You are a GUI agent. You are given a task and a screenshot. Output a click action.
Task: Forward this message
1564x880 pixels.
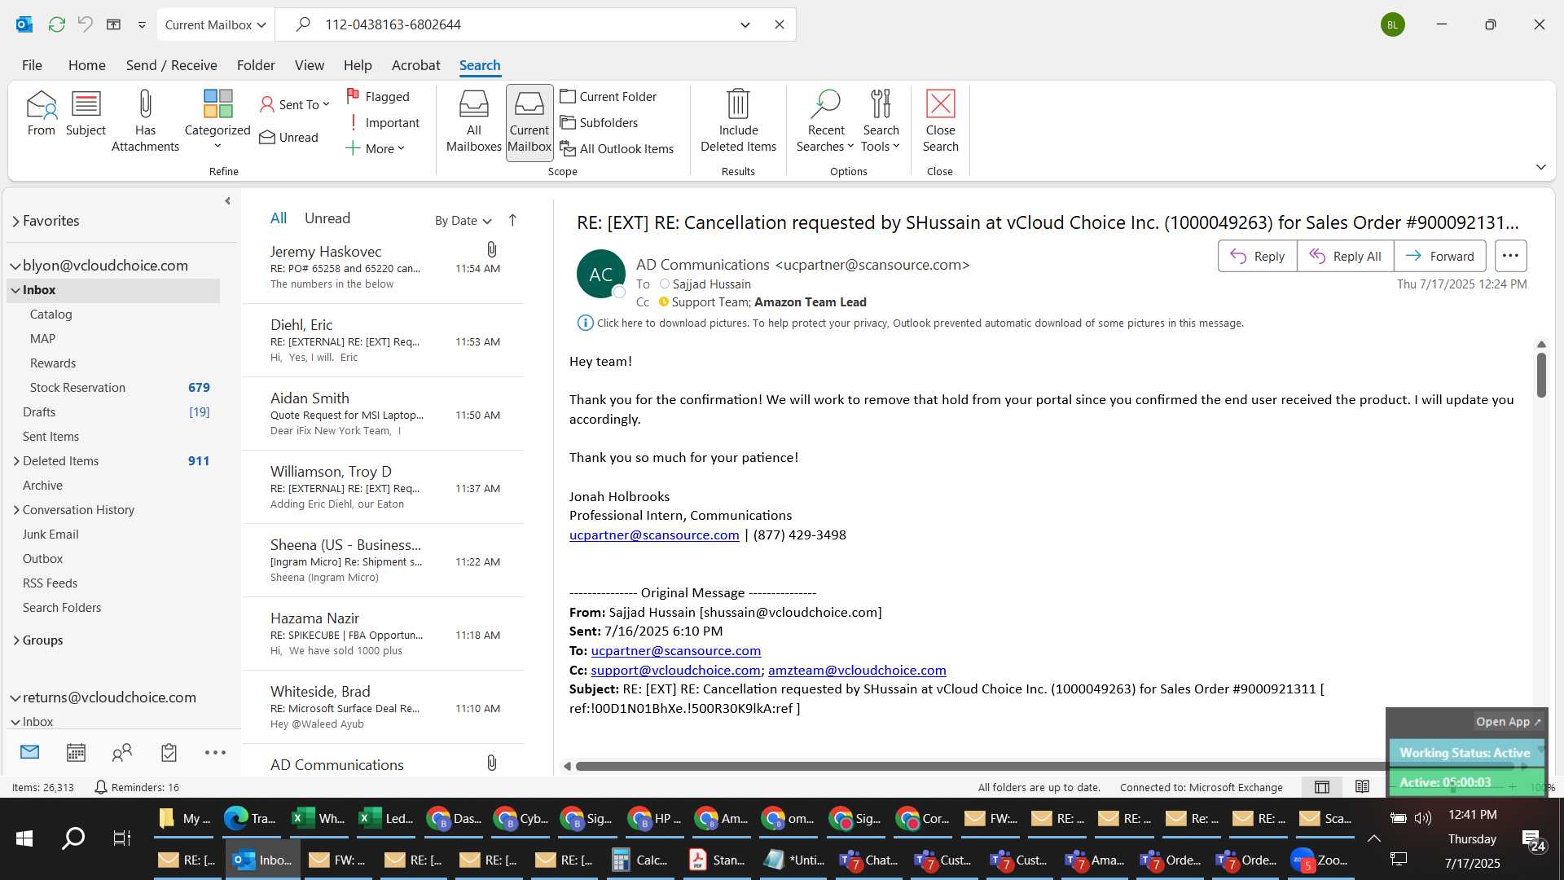click(1439, 256)
